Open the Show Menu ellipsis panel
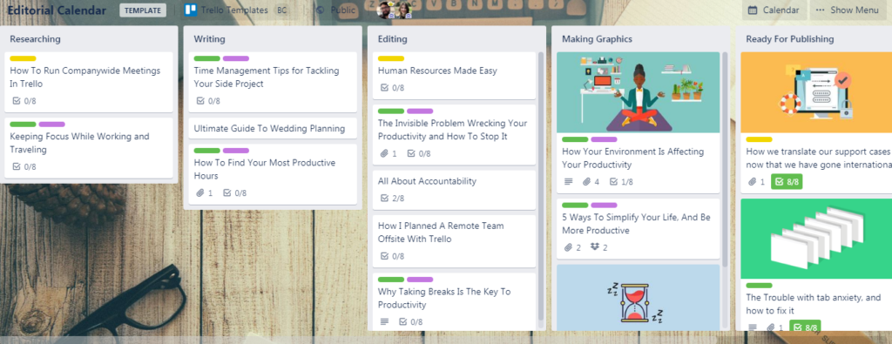The width and height of the screenshot is (892, 344). click(847, 10)
